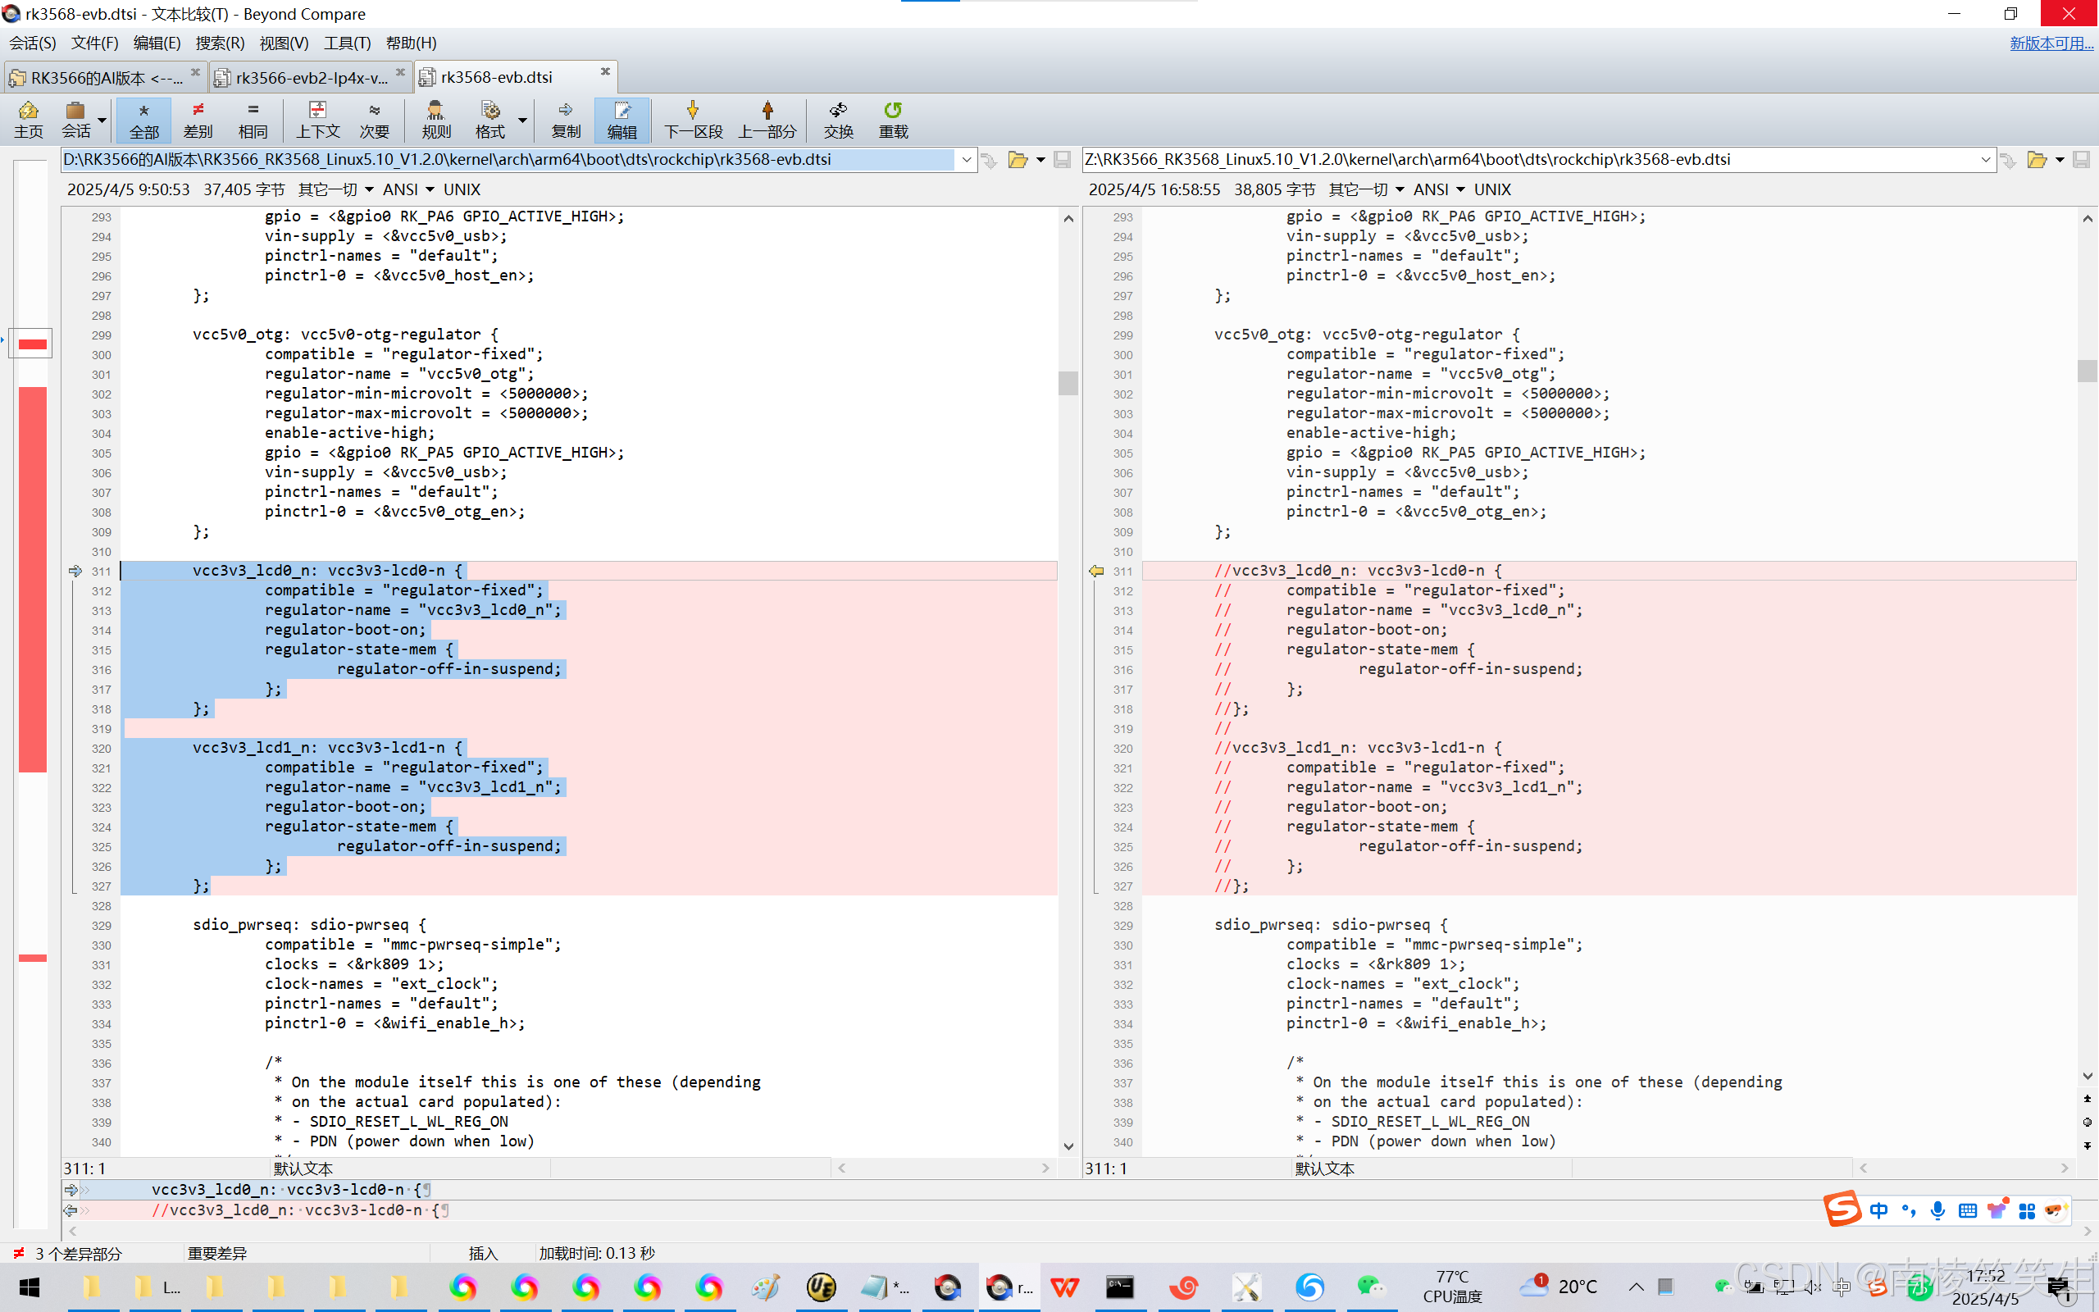The width and height of the screenshot is (2099, 1312).
Task: Toggle Show Differences (差别) filter
Action: tap(198, 119)
